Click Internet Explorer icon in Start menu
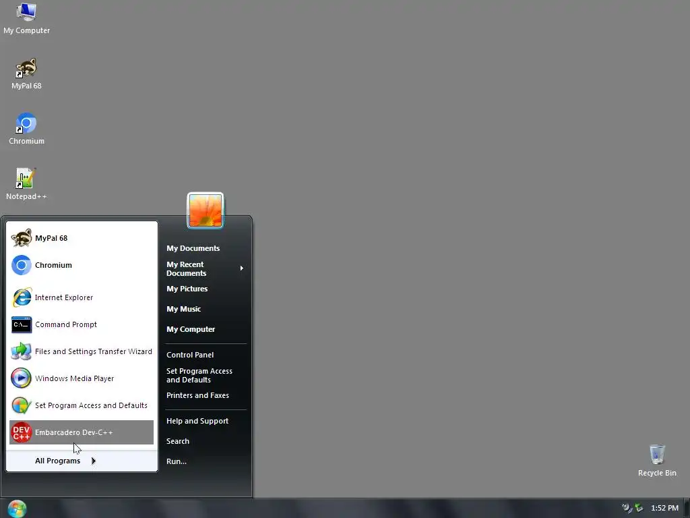Image resolution: width=690 pixels, height=518 pixels. pos(21,297)
